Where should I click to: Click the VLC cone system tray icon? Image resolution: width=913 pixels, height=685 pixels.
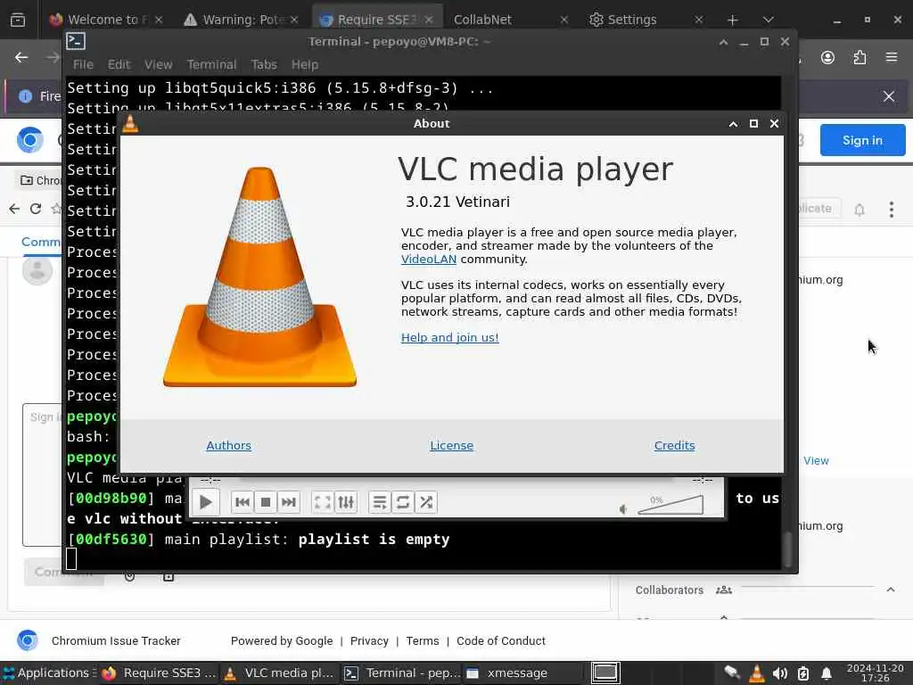[x=756, y=673]
